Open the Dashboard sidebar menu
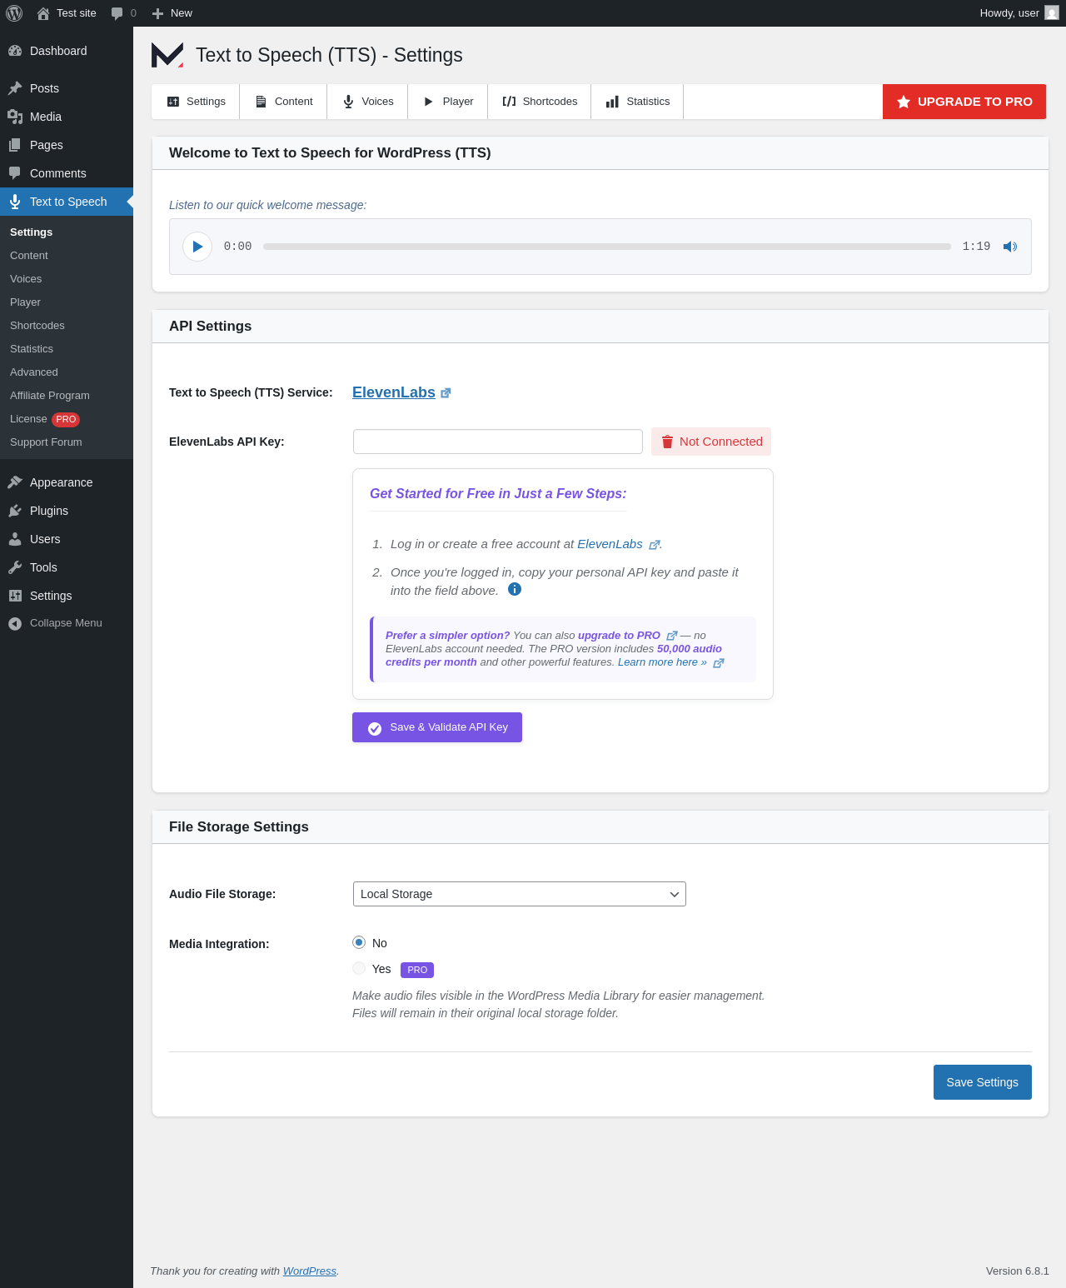 67,51
